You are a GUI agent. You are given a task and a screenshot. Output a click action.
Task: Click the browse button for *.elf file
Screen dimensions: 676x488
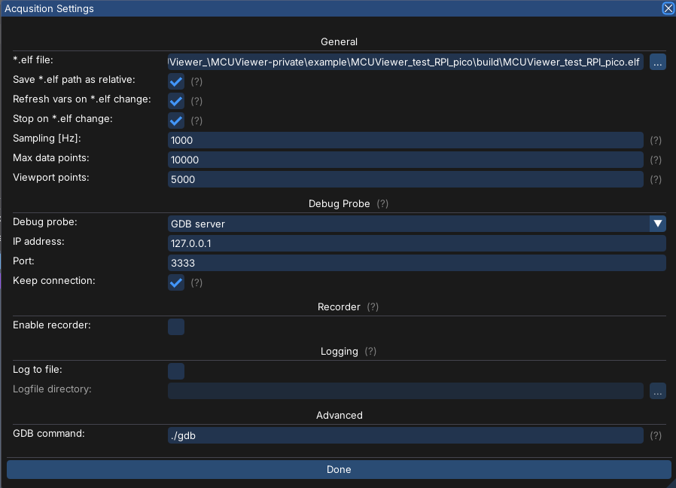(657, 63)
